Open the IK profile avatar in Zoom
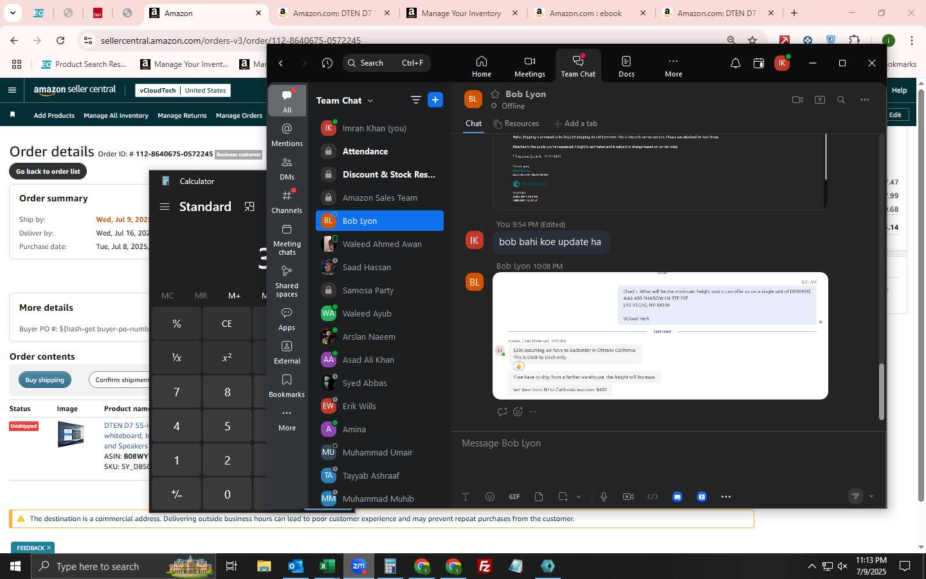This screenshot has width=926, height=579. (782, 63)
